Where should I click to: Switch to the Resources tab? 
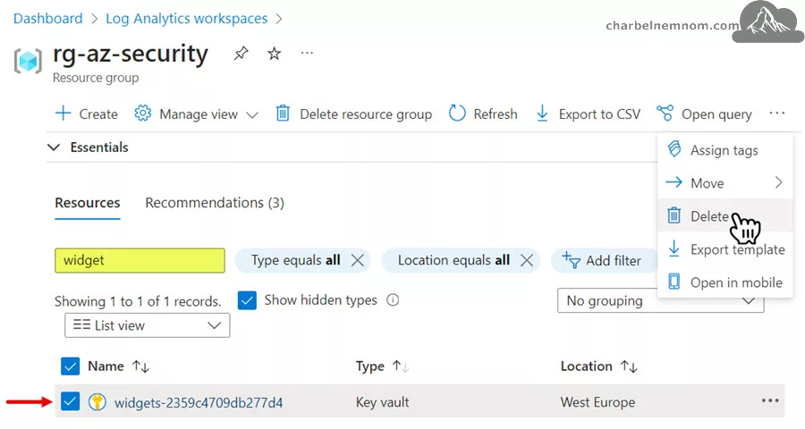pos(88,203)
